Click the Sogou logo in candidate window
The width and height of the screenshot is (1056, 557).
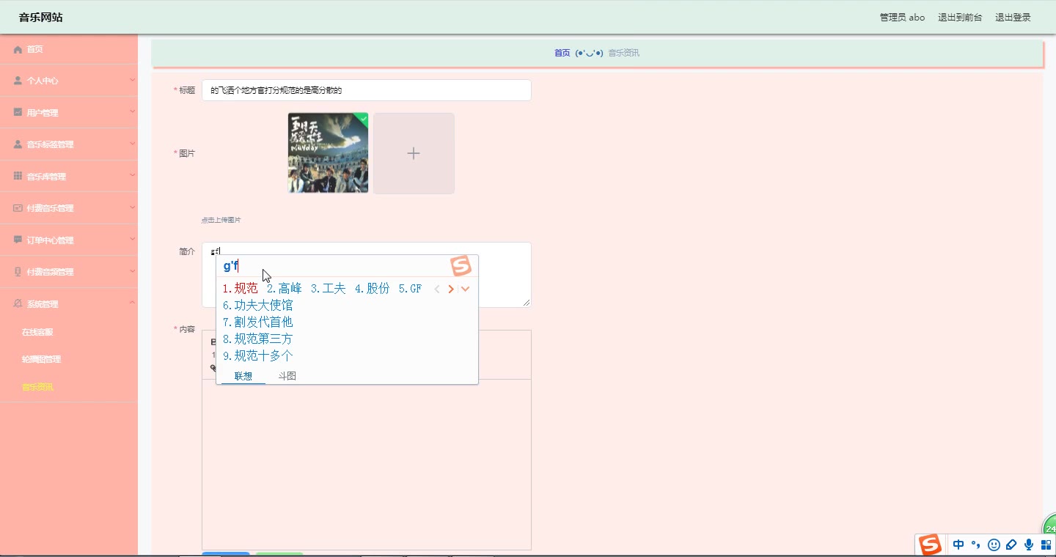(x=461, y=266)
